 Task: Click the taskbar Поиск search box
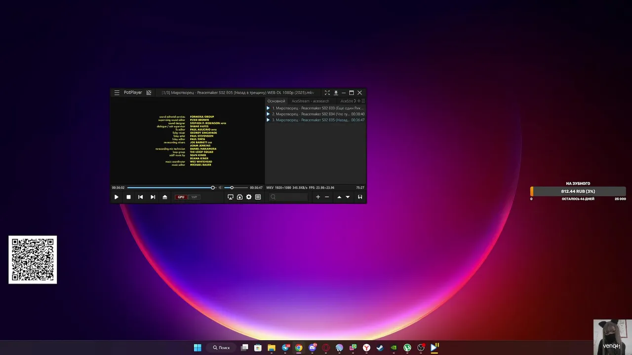pos(221,348)
